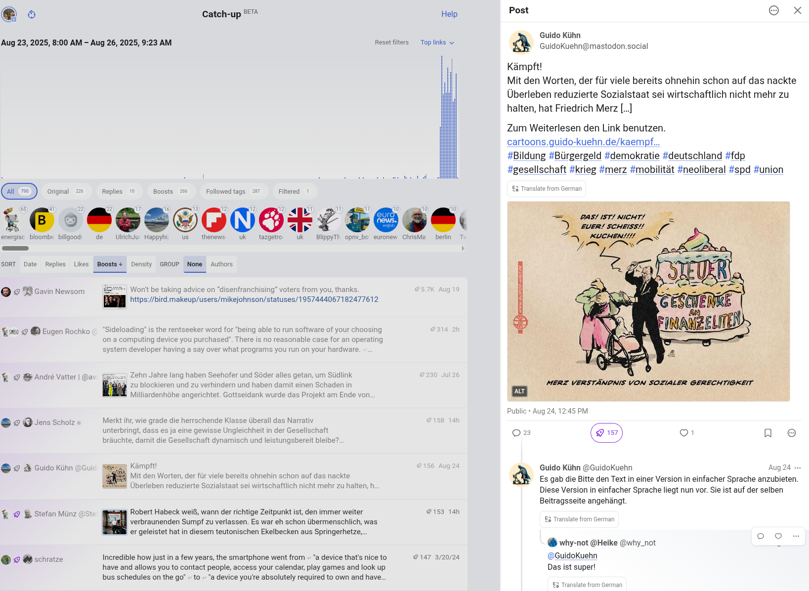Image resolution: width=809 pixels, height=591 pixels.
Task: Open the #neoliberal hashtag
Action: click(701, 169)
